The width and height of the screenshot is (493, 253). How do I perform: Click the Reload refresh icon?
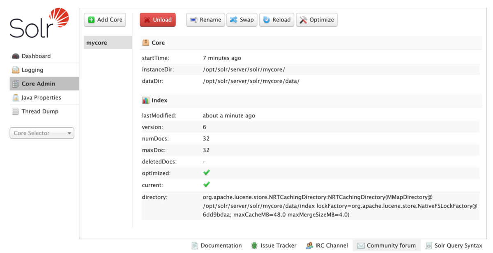267,20
